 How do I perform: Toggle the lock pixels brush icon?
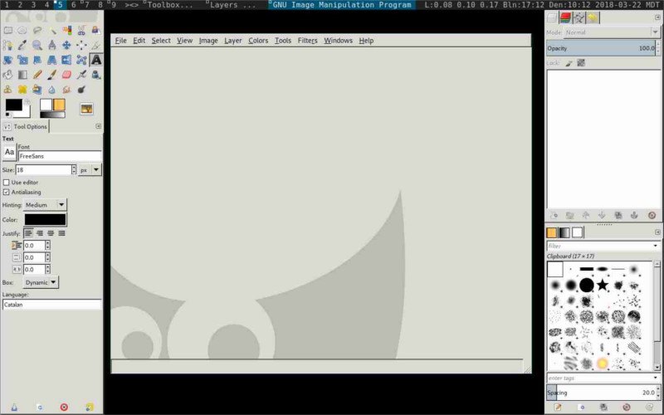coord(569,62)
